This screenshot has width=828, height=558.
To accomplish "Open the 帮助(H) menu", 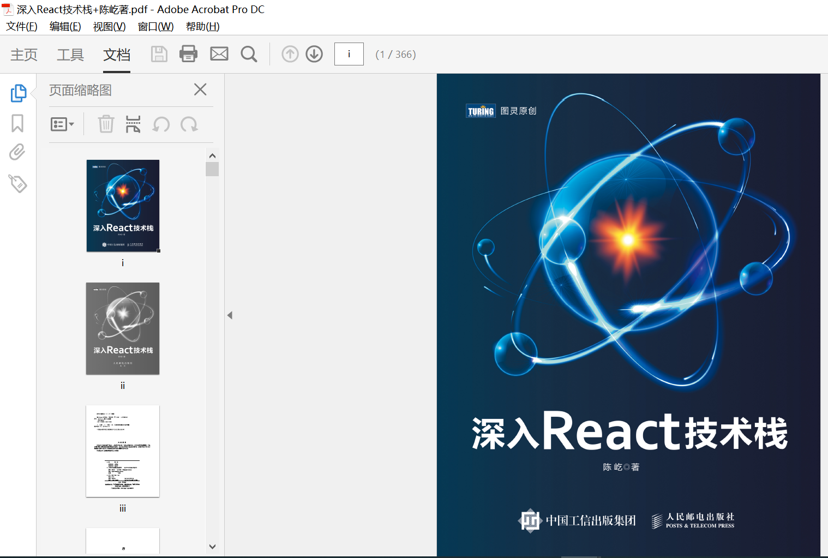I will (x=203, y=27).
